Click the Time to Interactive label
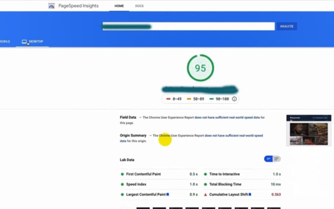Viewport: 334px width, 209px height. tap(224, 174)
